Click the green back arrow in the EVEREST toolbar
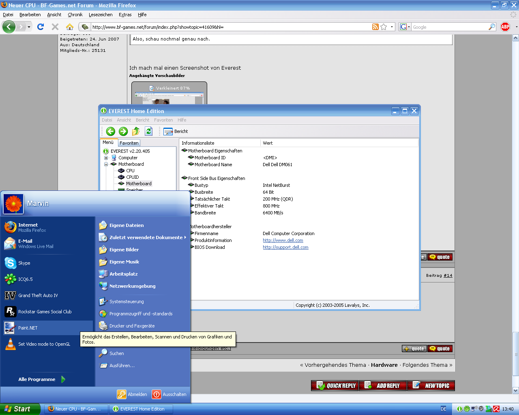The width and height of the screenshot is (519, 415). point(111,131)
